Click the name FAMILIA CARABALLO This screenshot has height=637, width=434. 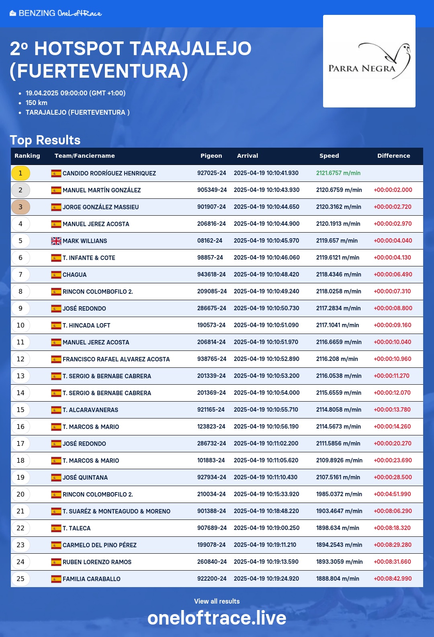(92, 579)
